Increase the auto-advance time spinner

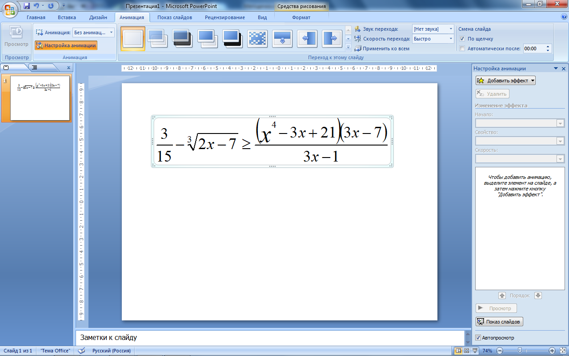pos(548,47)
